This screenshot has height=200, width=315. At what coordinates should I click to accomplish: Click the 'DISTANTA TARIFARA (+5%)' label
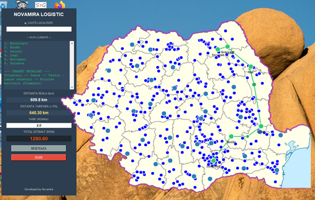(39, 106)
